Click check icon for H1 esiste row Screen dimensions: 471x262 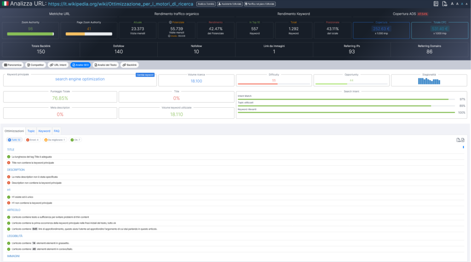[9, 197]
